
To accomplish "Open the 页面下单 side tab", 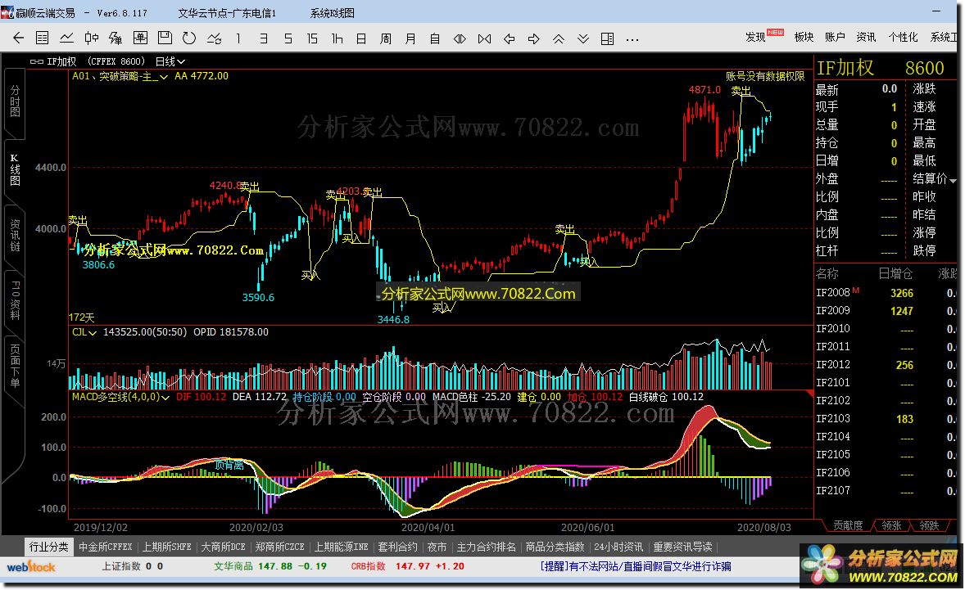I will 15,367.
